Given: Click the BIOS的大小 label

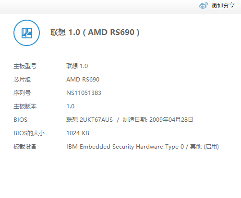Looking at the screenshot, I should tap(29, 133).
